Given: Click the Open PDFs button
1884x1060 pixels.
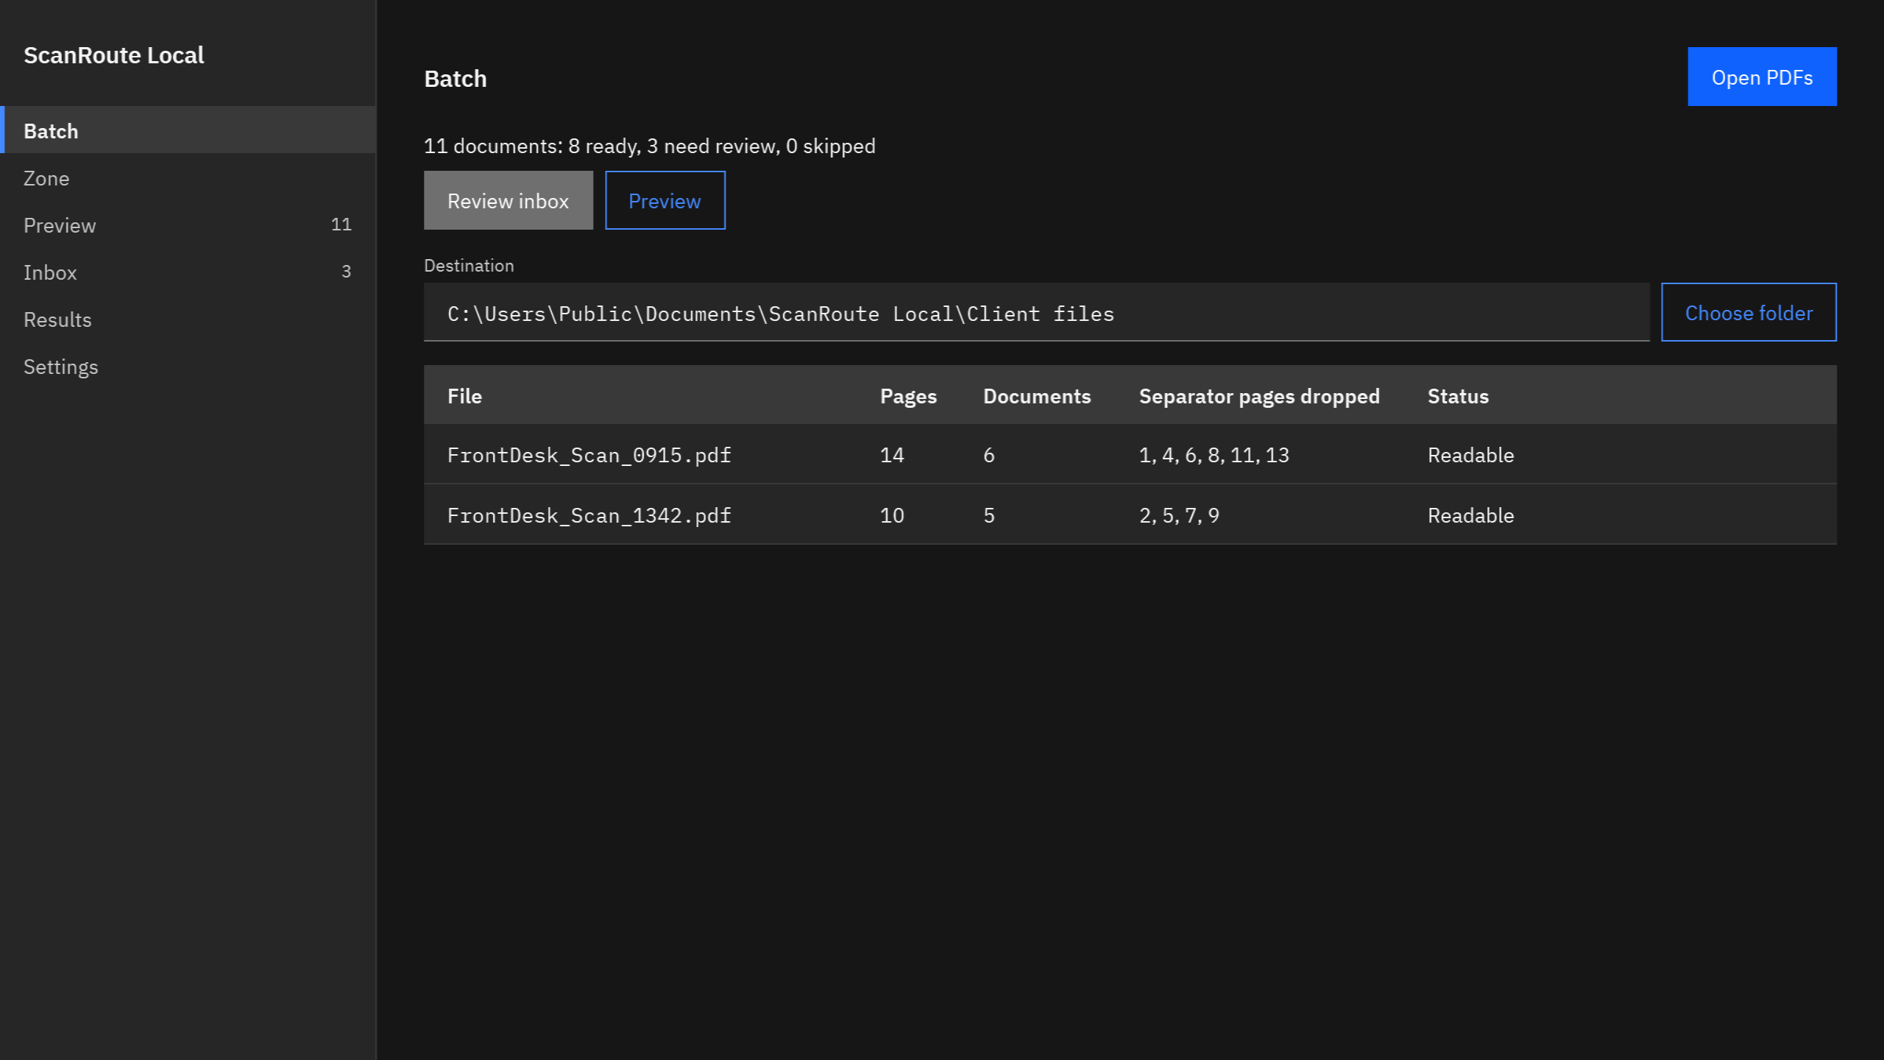Looking at the screenshot, I should [1762, 77].
